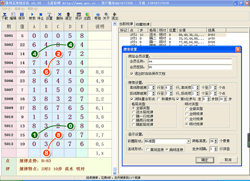Click the 停止 stop toolbar icon
Image resolution: width=250 pixels, height=181 pixels.
[x=41, y=17]
